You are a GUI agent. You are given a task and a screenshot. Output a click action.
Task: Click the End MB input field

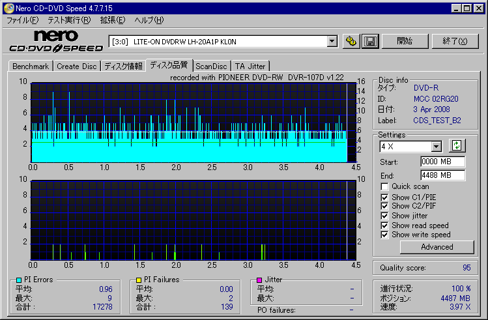pyautogui.click(x=442, y=175)
